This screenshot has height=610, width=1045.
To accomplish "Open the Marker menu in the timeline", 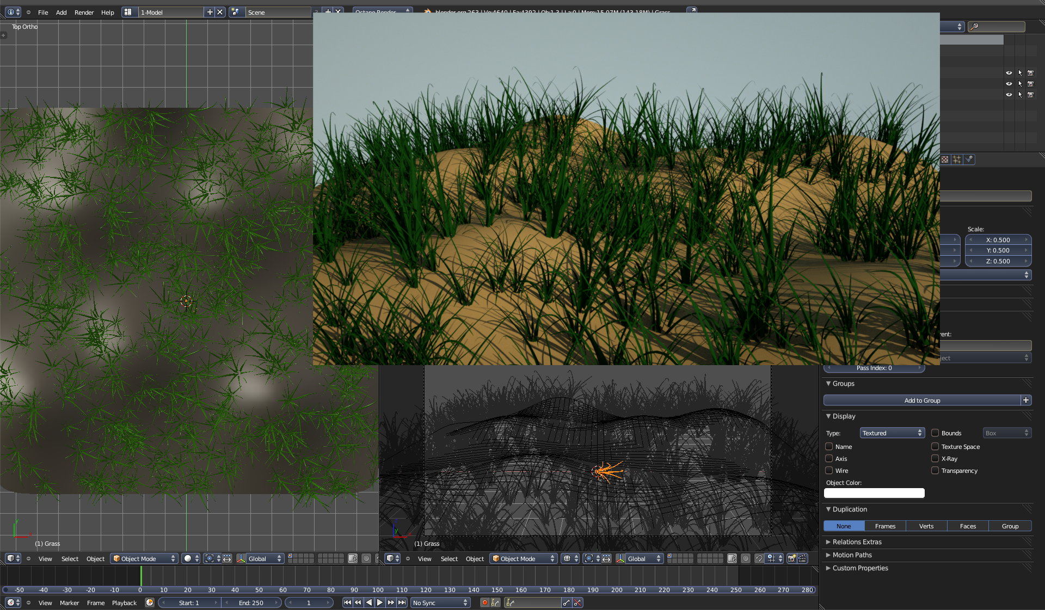I will coord(69,602).
